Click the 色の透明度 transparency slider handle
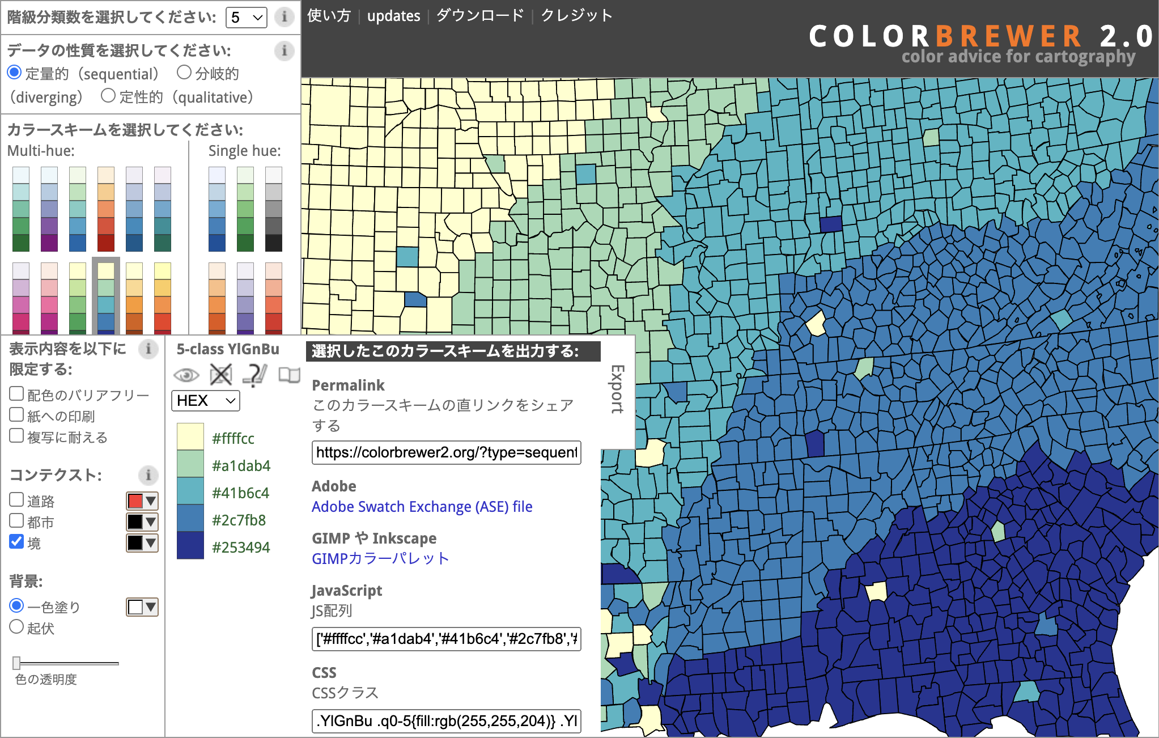 click(16, 663)
